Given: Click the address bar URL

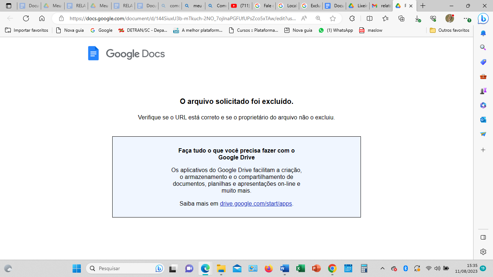Looking at the screenshot, I should coord(183,18).
